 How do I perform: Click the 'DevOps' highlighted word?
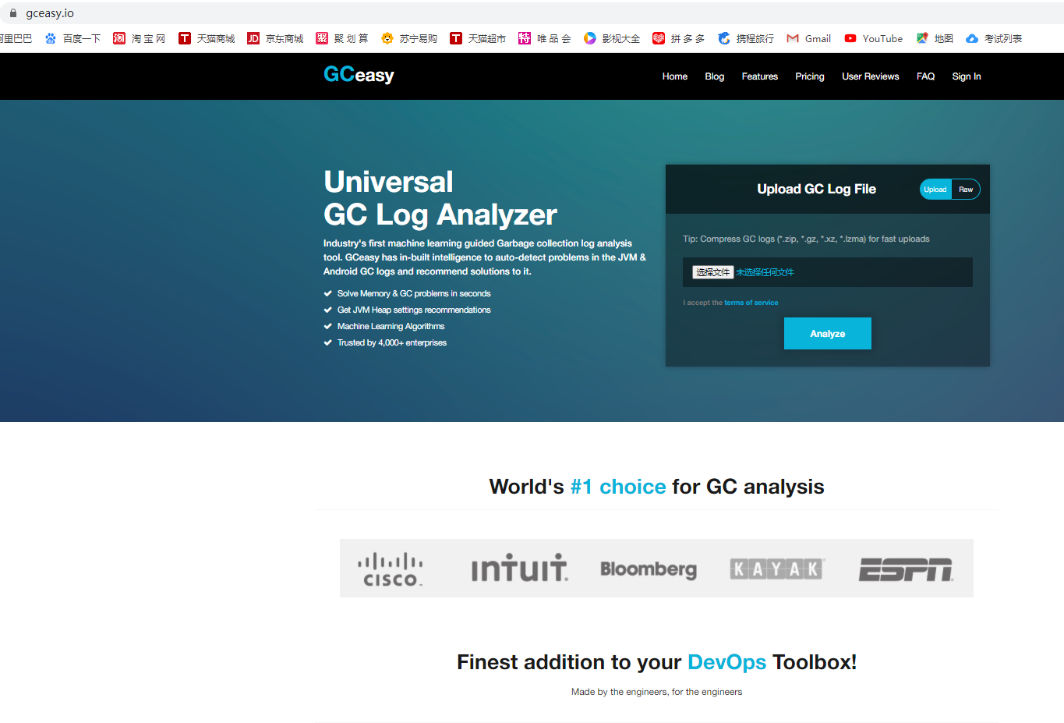(726, 662)
